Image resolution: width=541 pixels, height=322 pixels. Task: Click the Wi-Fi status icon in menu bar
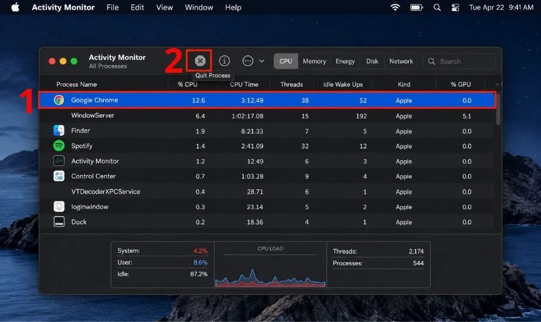pos(395,7)
